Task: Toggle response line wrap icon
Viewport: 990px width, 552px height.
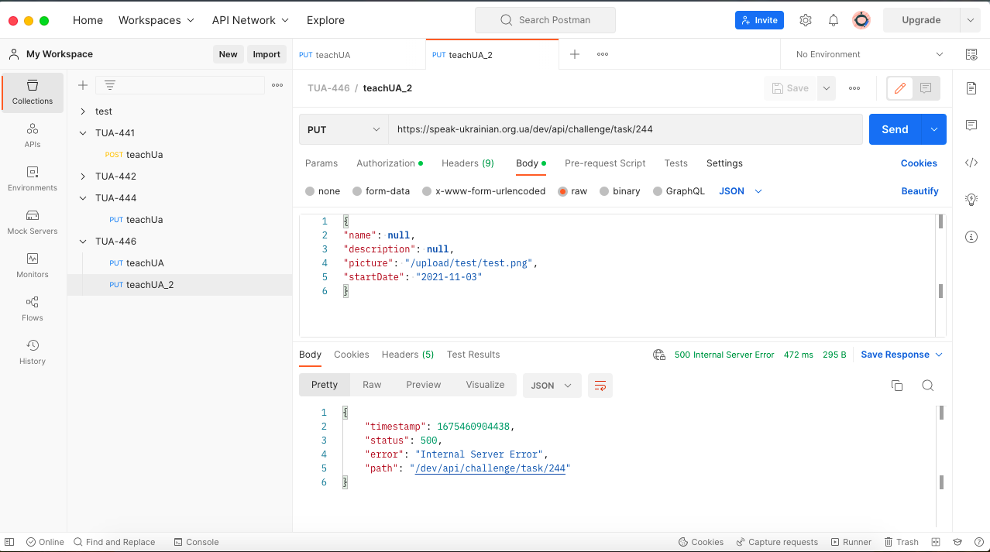Action: pos(600,386)
